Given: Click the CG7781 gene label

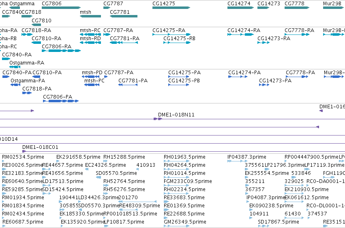Looking at the screenshot, I should pyautogui.click(x=120, y=12).
